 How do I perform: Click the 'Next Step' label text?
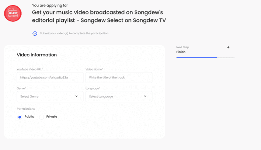(x=182, y=47)
